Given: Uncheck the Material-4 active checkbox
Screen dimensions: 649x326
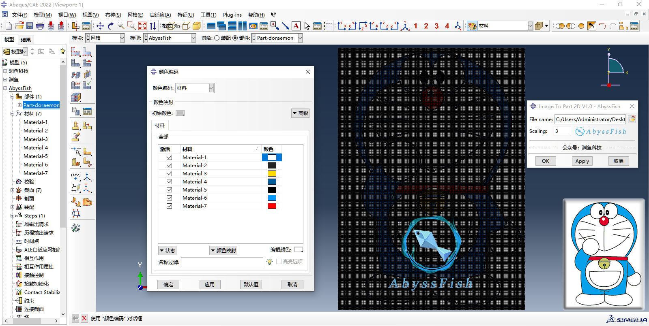Looking at the screenshot, I should click(169, 181).
